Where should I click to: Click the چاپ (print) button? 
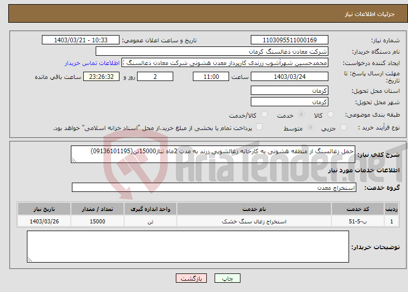pos(227,278)
